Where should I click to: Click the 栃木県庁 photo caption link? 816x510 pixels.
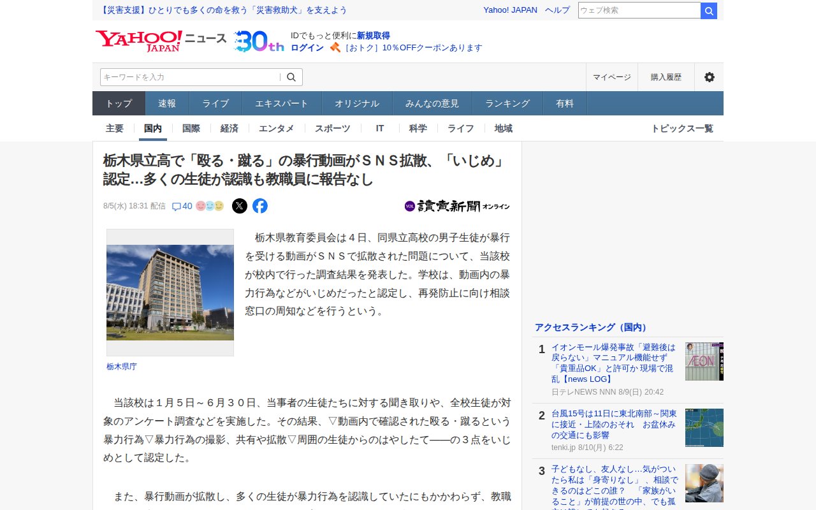point(122,367)
